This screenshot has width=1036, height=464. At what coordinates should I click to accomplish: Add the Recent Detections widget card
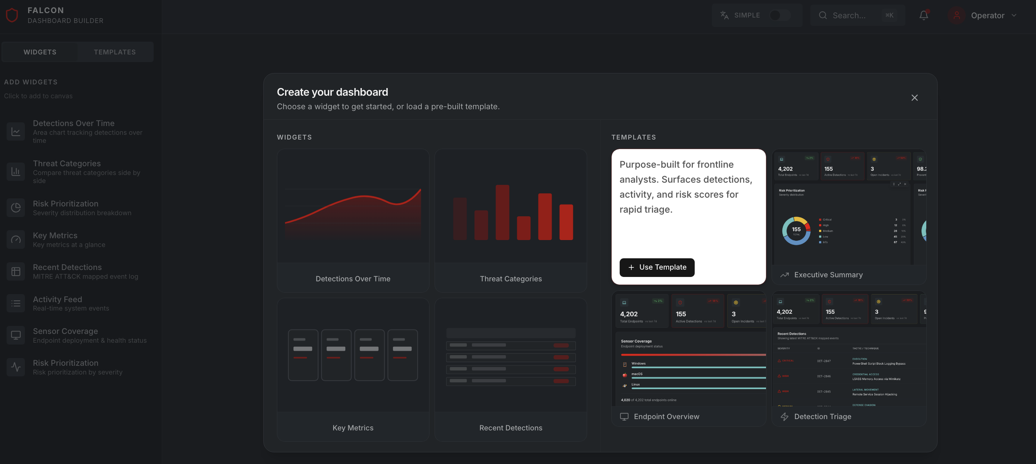tap(511, 369)
